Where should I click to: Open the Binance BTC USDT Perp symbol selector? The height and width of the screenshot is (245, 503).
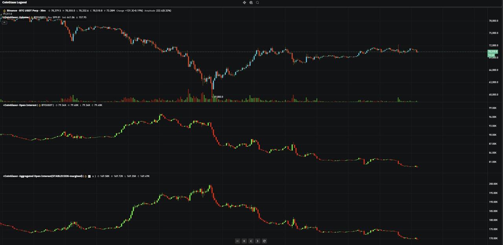point(26,11)
